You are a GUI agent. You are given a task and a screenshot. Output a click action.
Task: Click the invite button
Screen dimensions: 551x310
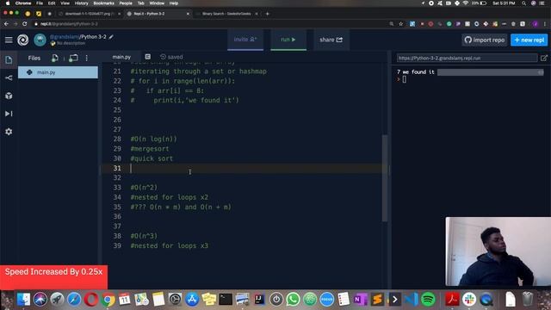click(x=245, y=40)
